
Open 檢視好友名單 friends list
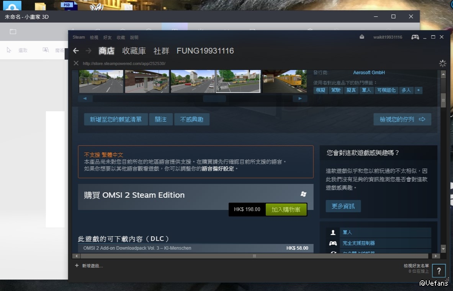point(416,266)
